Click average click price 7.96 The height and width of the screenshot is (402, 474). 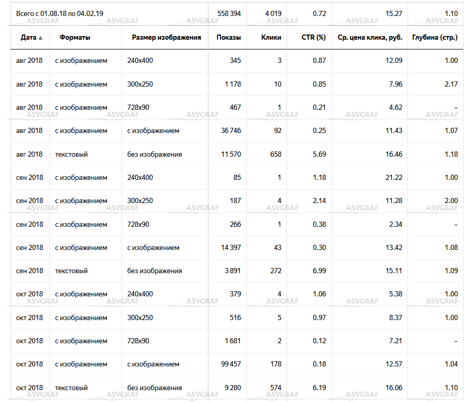(x=395, y=84)
